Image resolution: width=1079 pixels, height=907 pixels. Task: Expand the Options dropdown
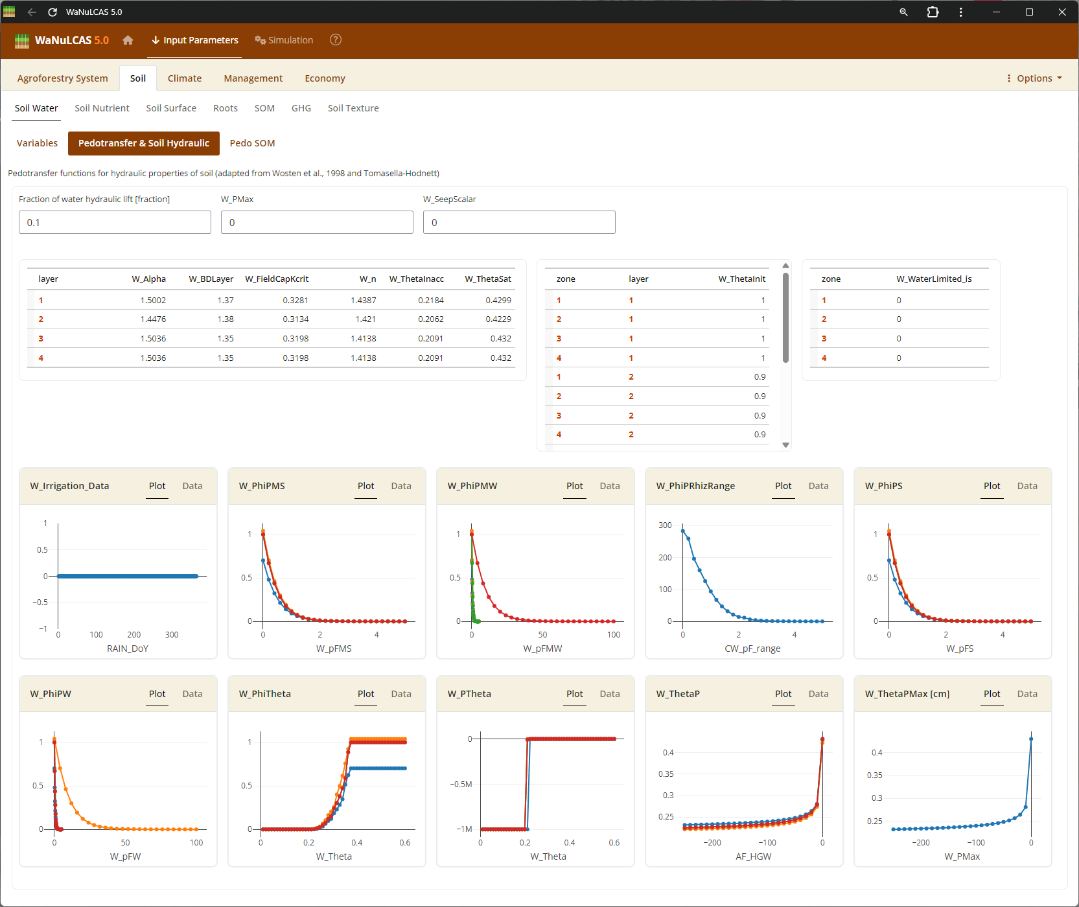coord(1034,78)
